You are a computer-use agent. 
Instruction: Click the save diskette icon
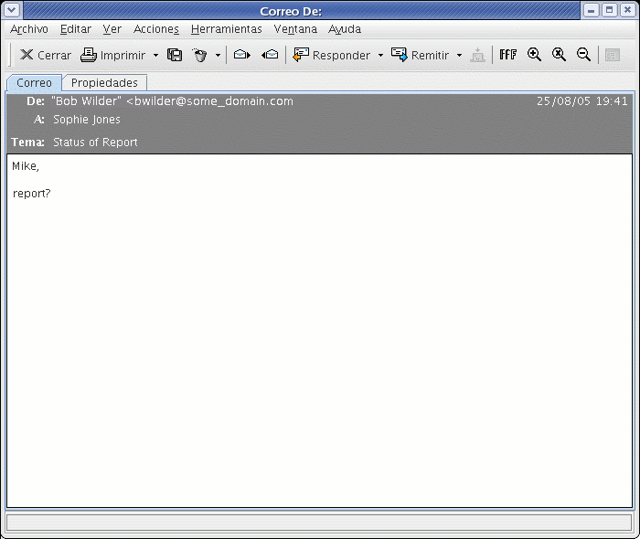[175, 55]
